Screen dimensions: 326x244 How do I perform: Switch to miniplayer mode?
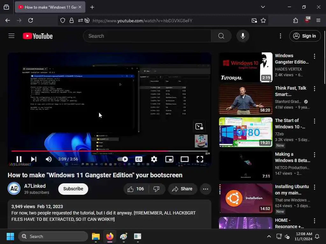[169, 159]
